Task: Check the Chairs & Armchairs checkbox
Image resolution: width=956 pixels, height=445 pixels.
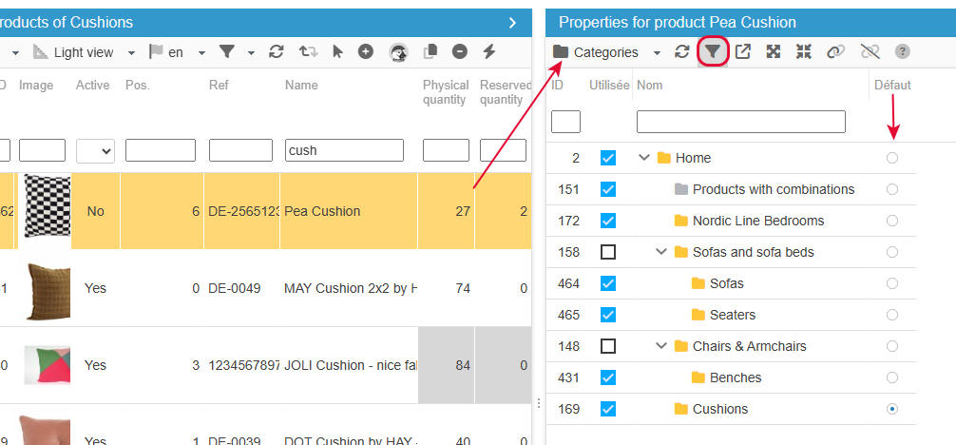Action: click(608, 346)
